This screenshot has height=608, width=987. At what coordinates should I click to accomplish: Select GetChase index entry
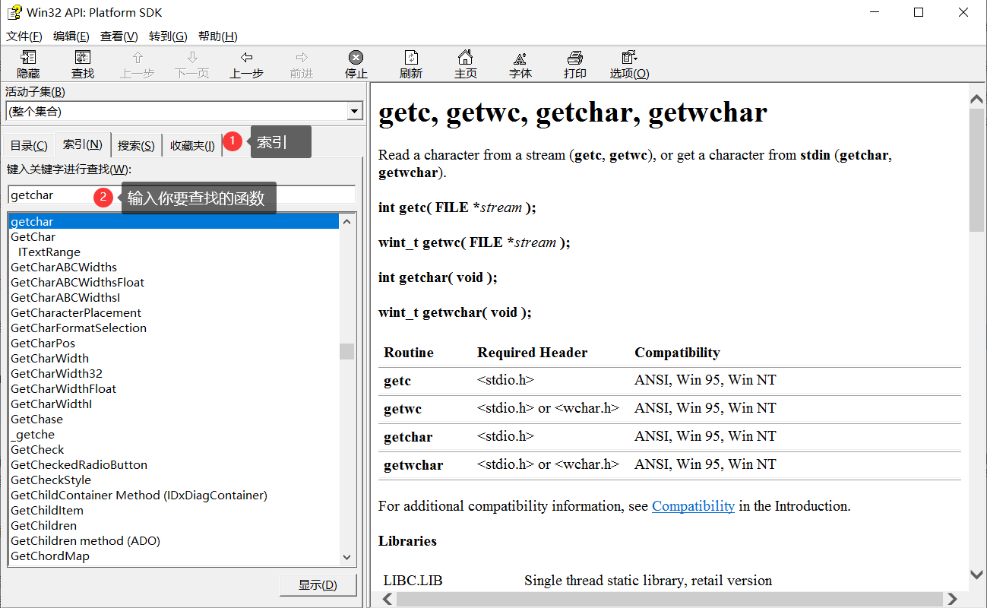[37, 420]
